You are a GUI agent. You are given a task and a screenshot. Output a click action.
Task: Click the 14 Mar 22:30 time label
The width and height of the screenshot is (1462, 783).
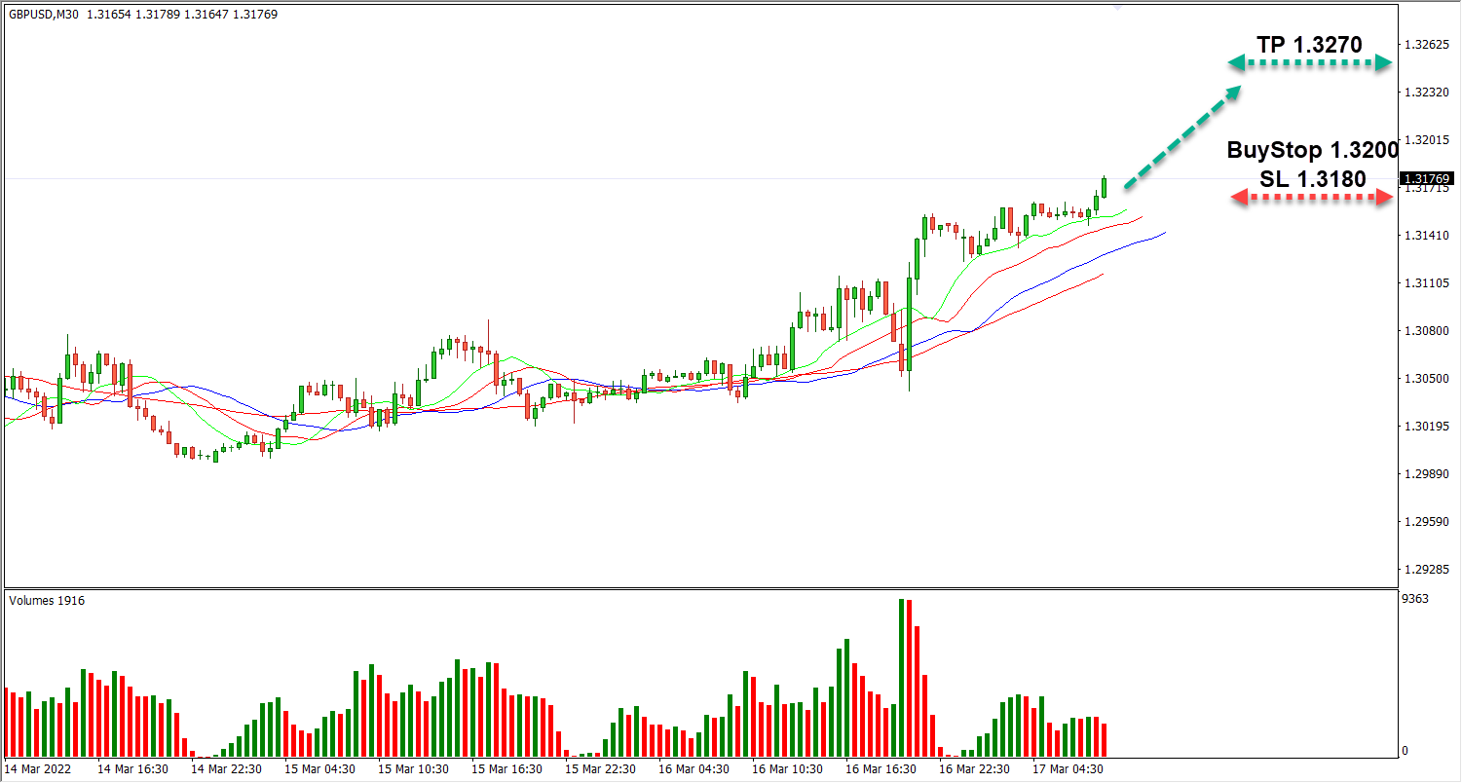tap(225, 769)
